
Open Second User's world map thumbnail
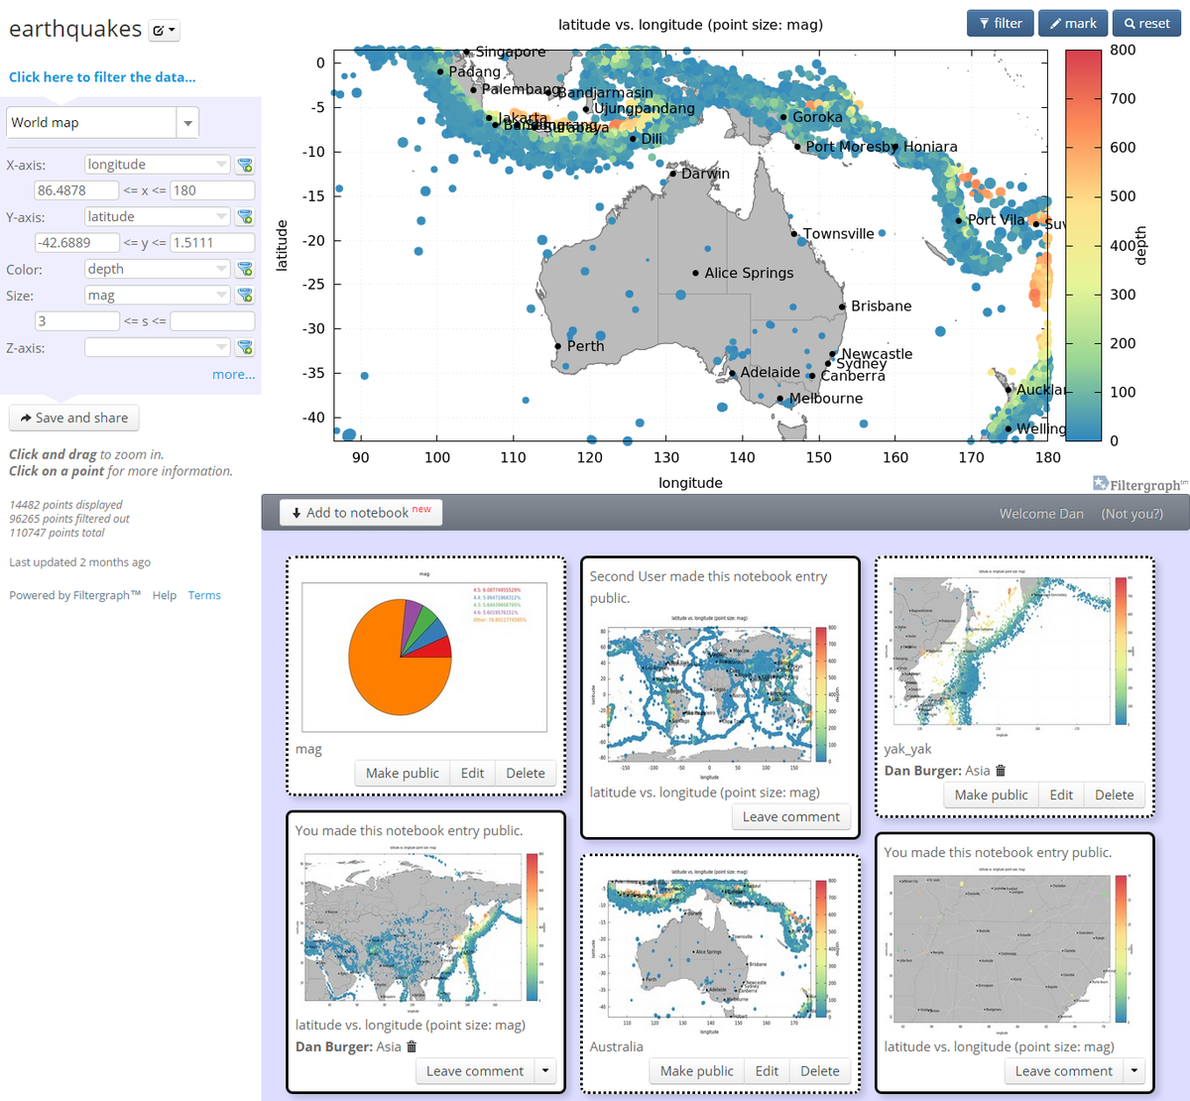tap(720, 697)
